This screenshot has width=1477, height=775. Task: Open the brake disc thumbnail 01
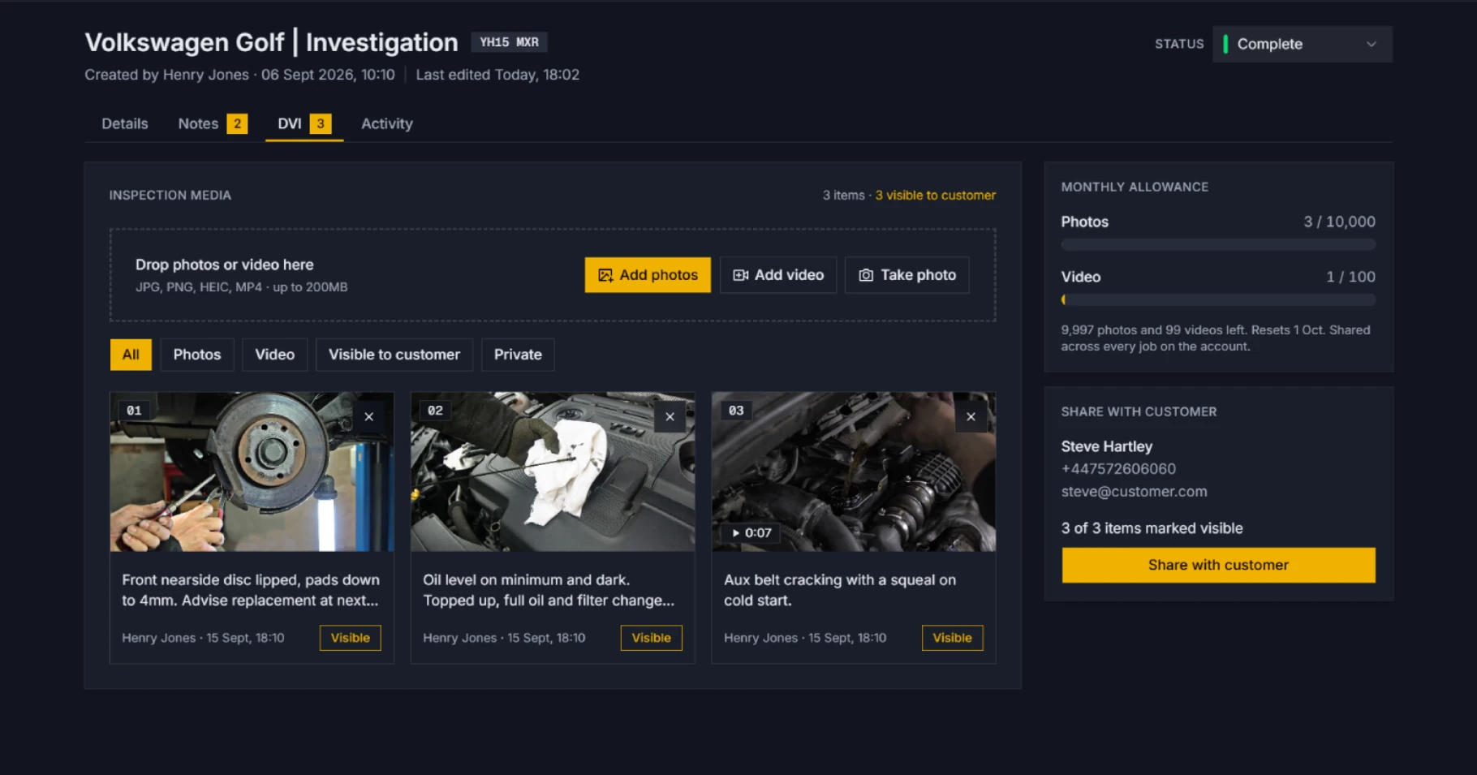252,472
